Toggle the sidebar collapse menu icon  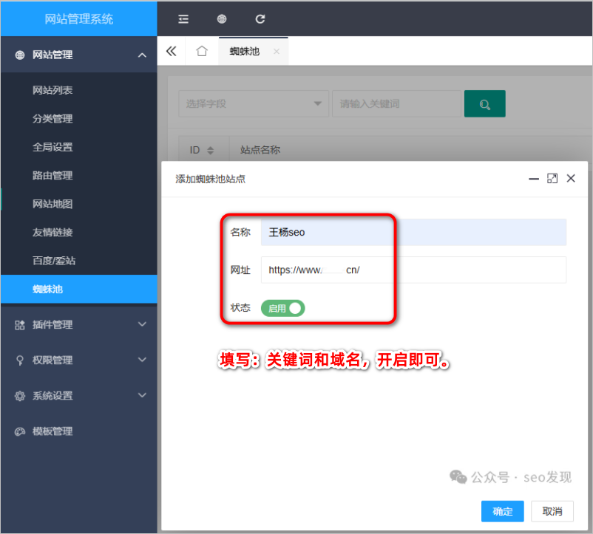click(183, 19)
